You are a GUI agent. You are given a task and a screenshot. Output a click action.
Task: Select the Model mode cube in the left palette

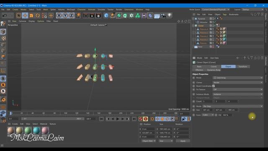[3, 32]
